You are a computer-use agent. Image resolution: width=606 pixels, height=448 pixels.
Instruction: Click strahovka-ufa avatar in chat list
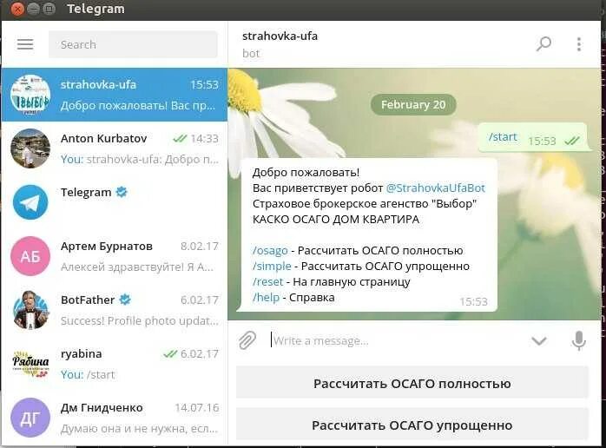point(30,95)
